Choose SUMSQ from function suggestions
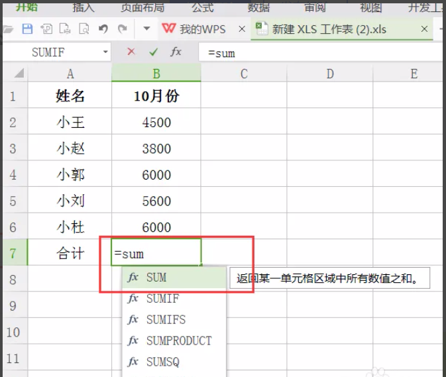446x377 pixels. click(x=174, y=362)
